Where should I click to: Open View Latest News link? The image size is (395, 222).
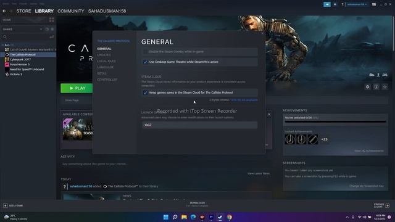(259, 173)
